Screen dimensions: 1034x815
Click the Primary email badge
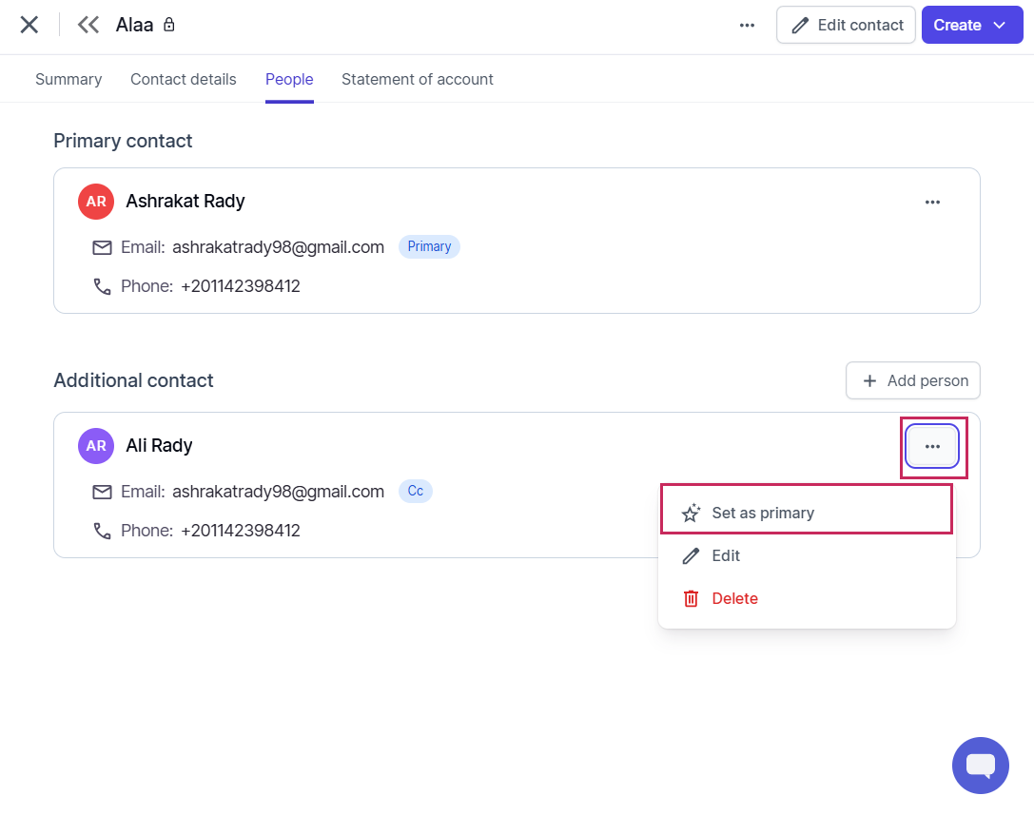(429, 246)
